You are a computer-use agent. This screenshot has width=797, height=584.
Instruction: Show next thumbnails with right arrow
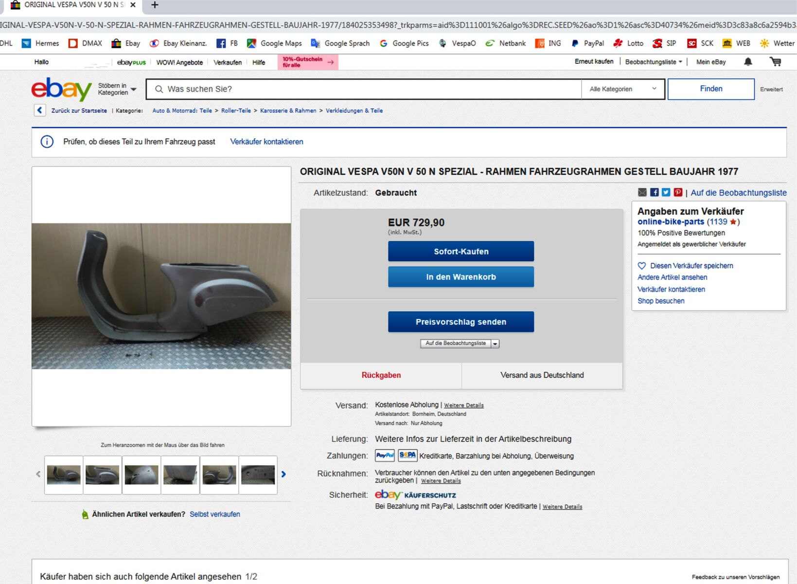click(283, 474)
